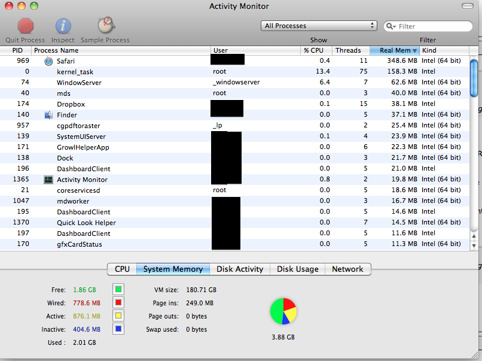The width and height of the screenshot is (482, 361).
Task: Click the process list scrollbar thumb
Action: coord(474,78)
